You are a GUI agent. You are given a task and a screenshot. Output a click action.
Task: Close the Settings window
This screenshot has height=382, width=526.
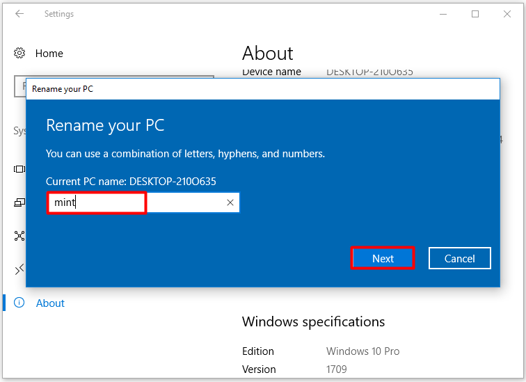tap(507, 14)
